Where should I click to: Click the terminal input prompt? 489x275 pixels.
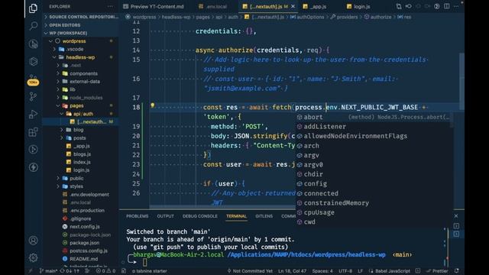point(144,262)
